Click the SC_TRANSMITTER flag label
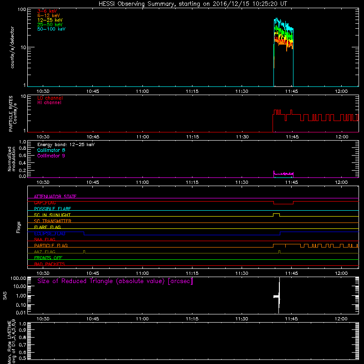This screenshot has width=364, height=364. coord(52,221)
